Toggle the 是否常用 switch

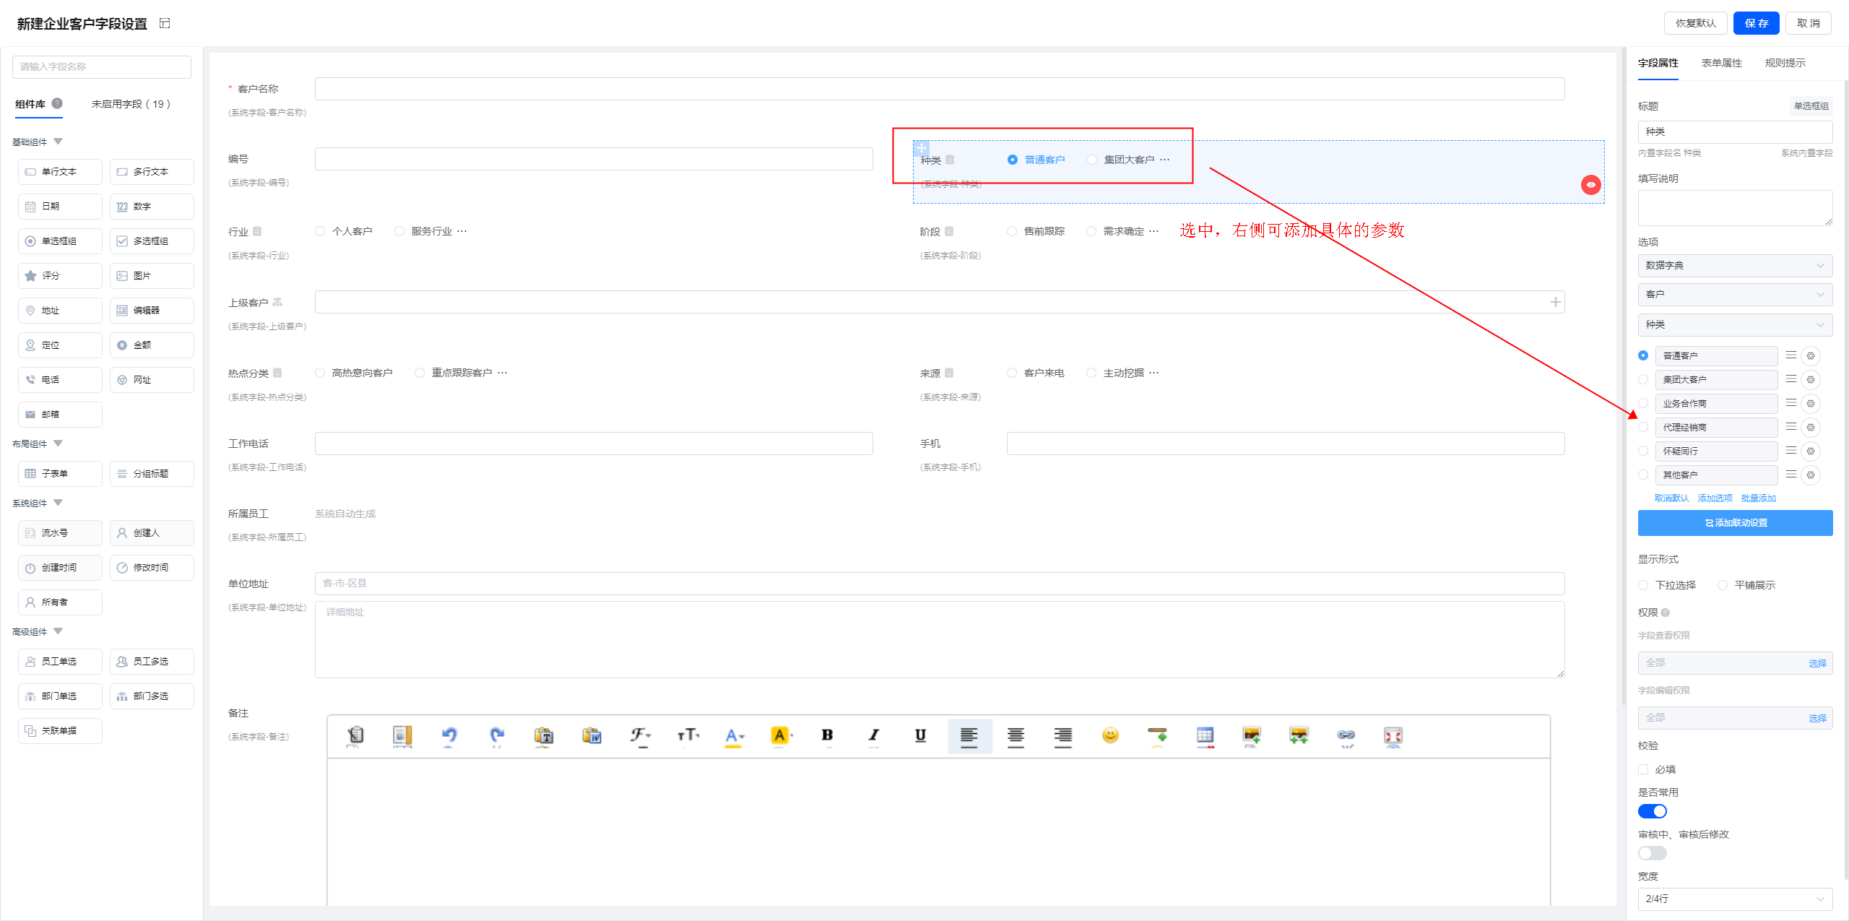click(x=1653, y=811)
